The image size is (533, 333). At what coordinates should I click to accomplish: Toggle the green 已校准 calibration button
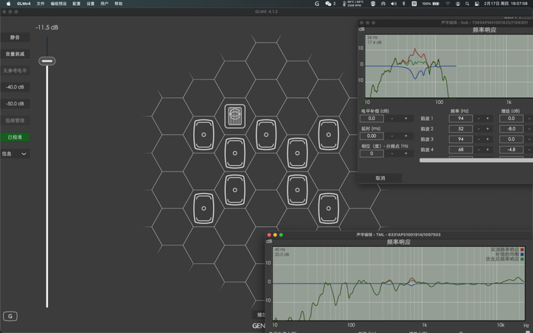(x=15, y=137)
